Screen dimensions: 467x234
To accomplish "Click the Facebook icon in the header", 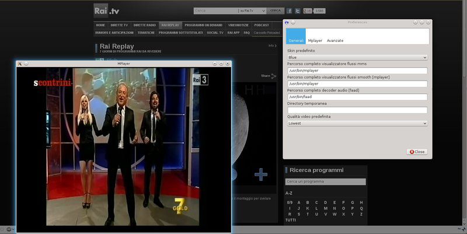I will [290, 11].
